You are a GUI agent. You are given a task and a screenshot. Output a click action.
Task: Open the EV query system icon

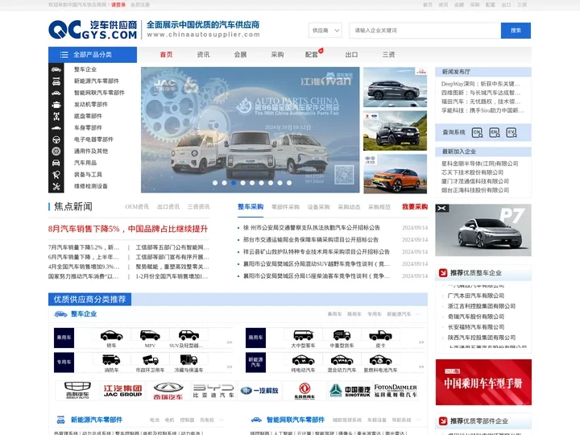point(512,133)
